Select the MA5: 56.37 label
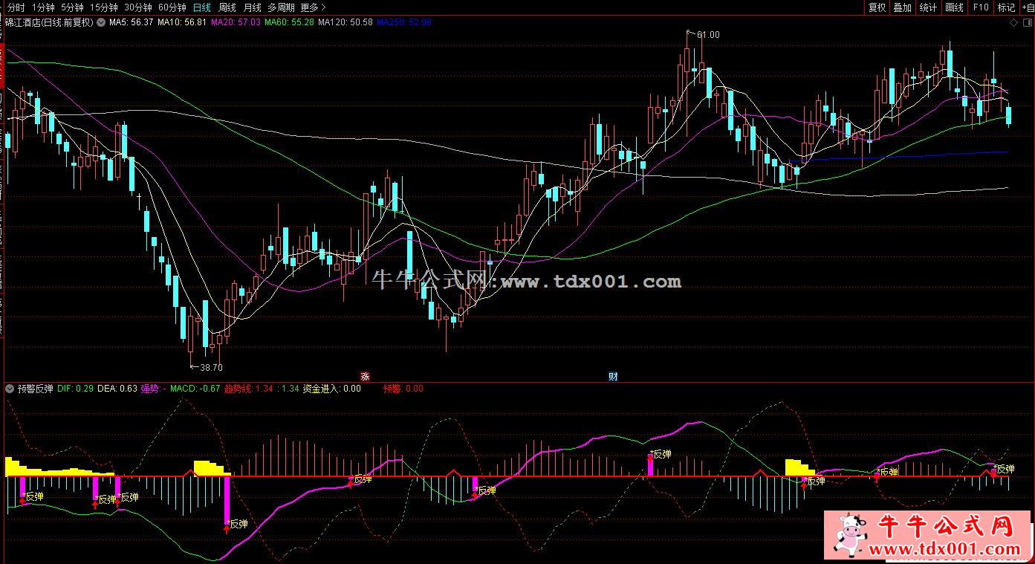The image size is (1035, 564). (132, 22)
